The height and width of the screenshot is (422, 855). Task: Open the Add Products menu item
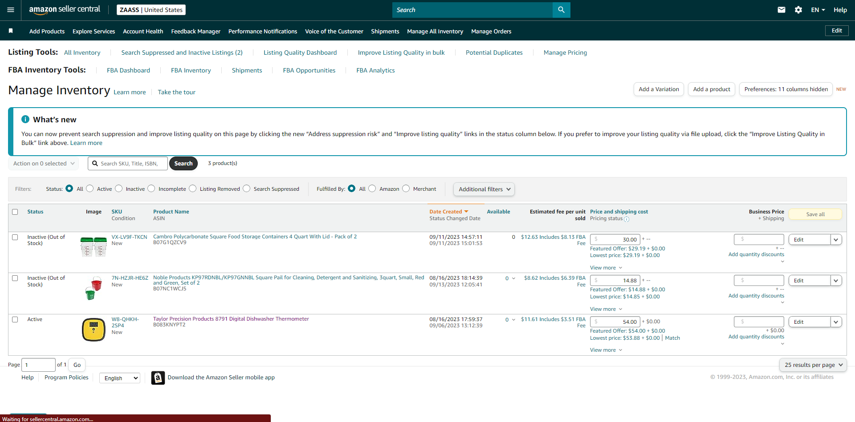coord(47,31)
